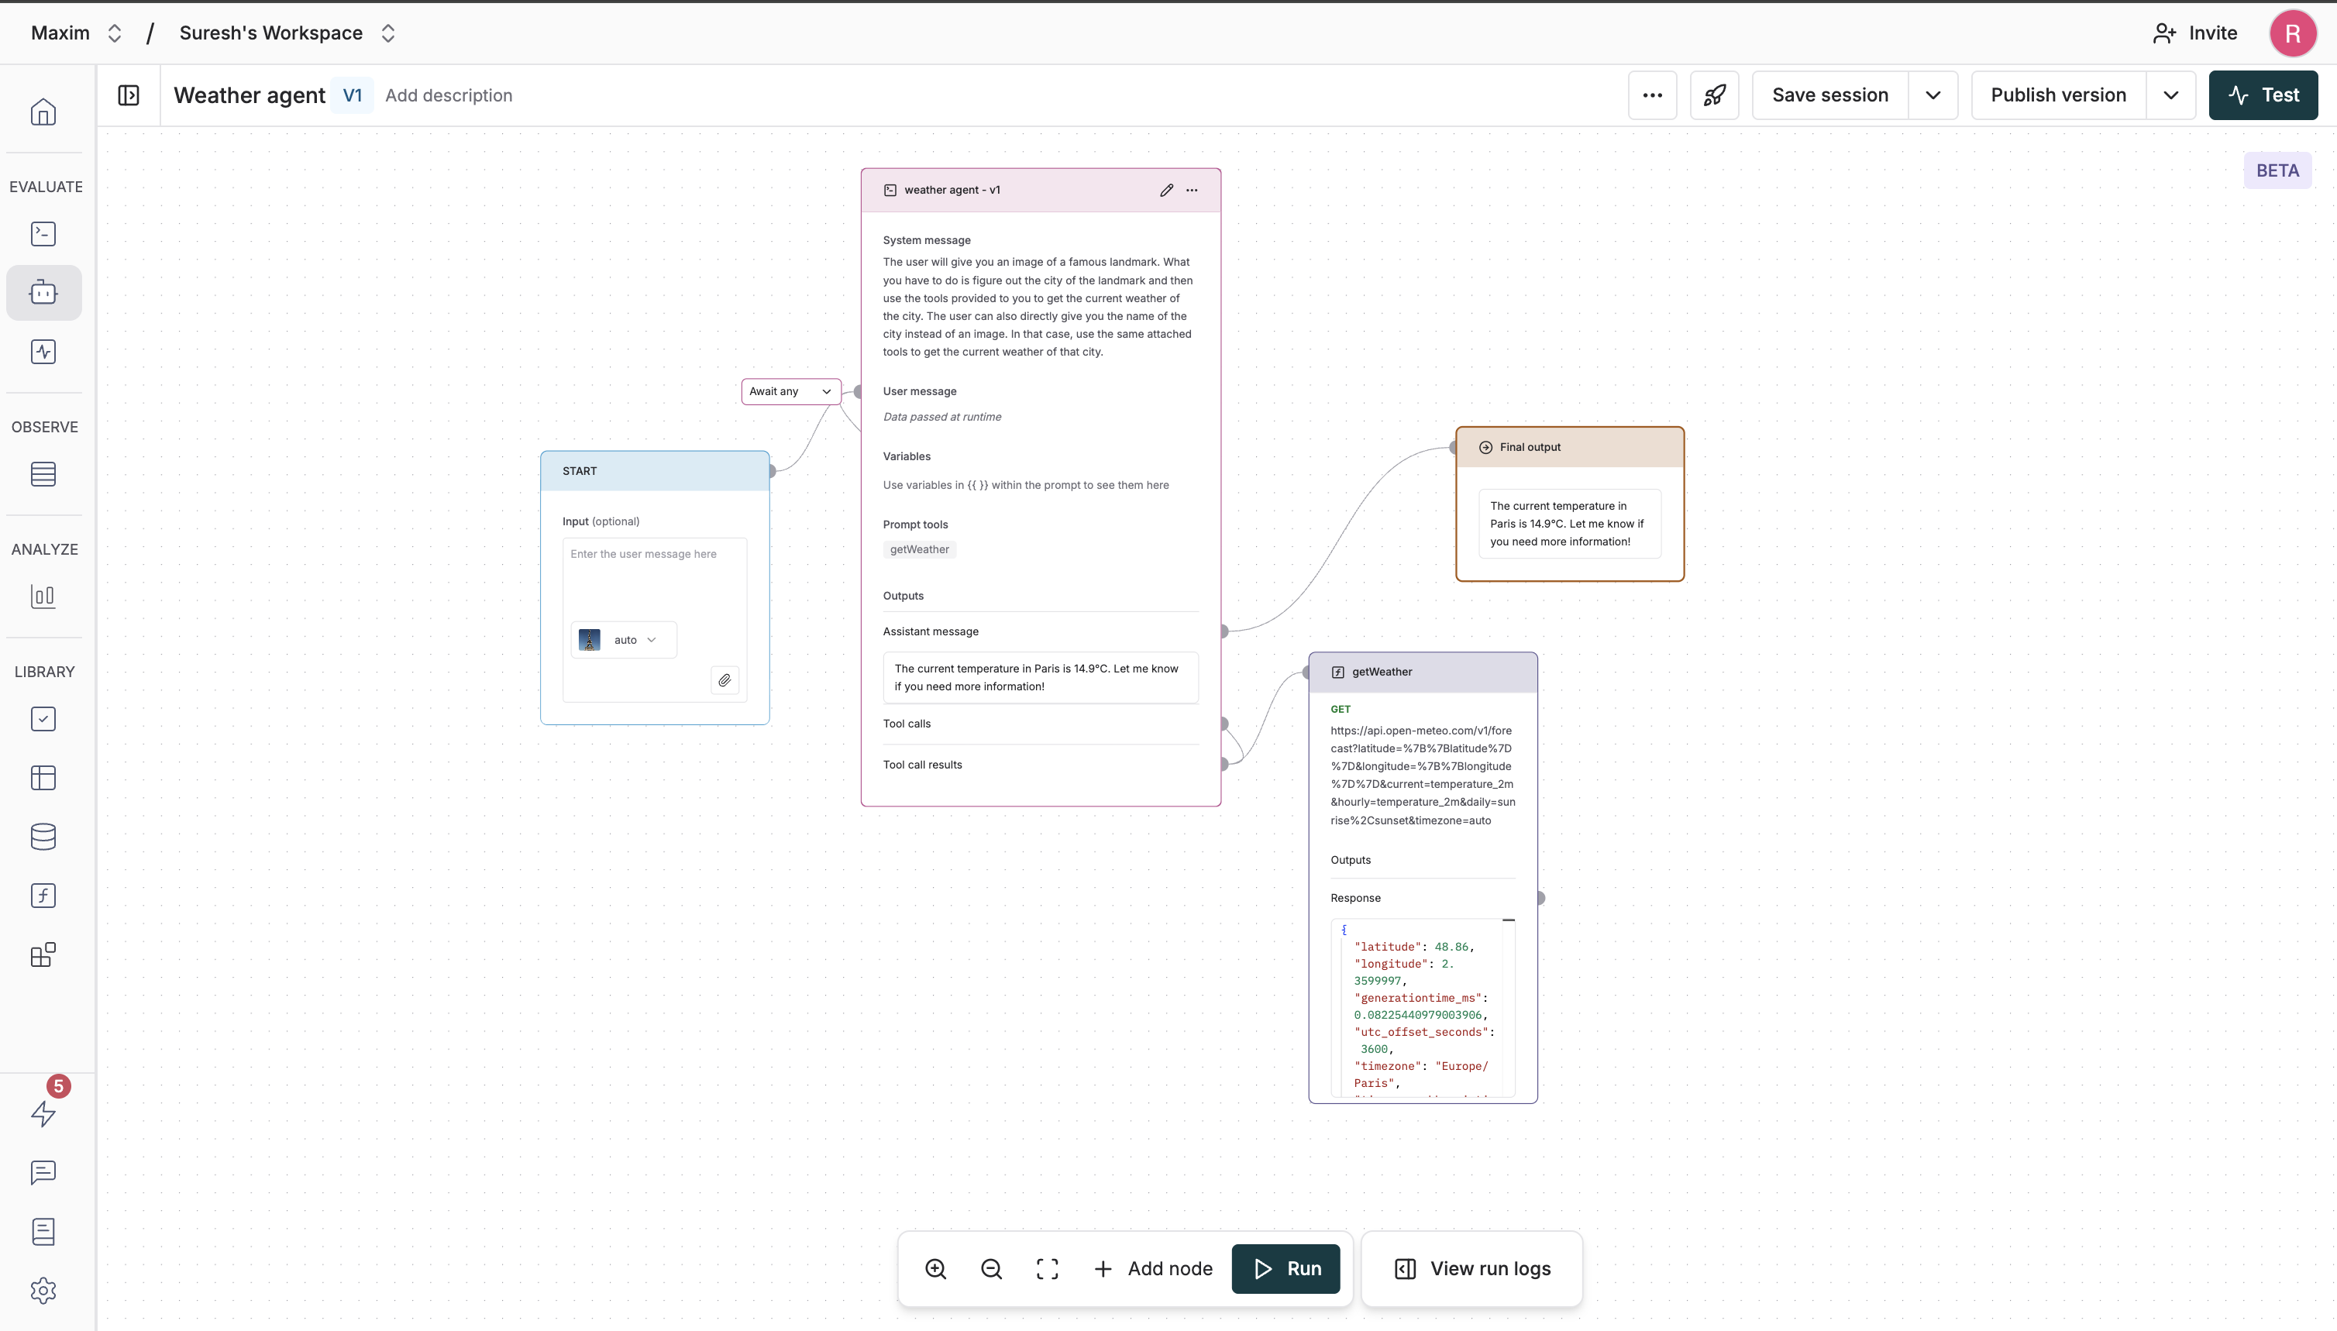Open the Await any dropdown
Image resolution: width=2337 pixels, height=1331 pixels.
[789, 390]
